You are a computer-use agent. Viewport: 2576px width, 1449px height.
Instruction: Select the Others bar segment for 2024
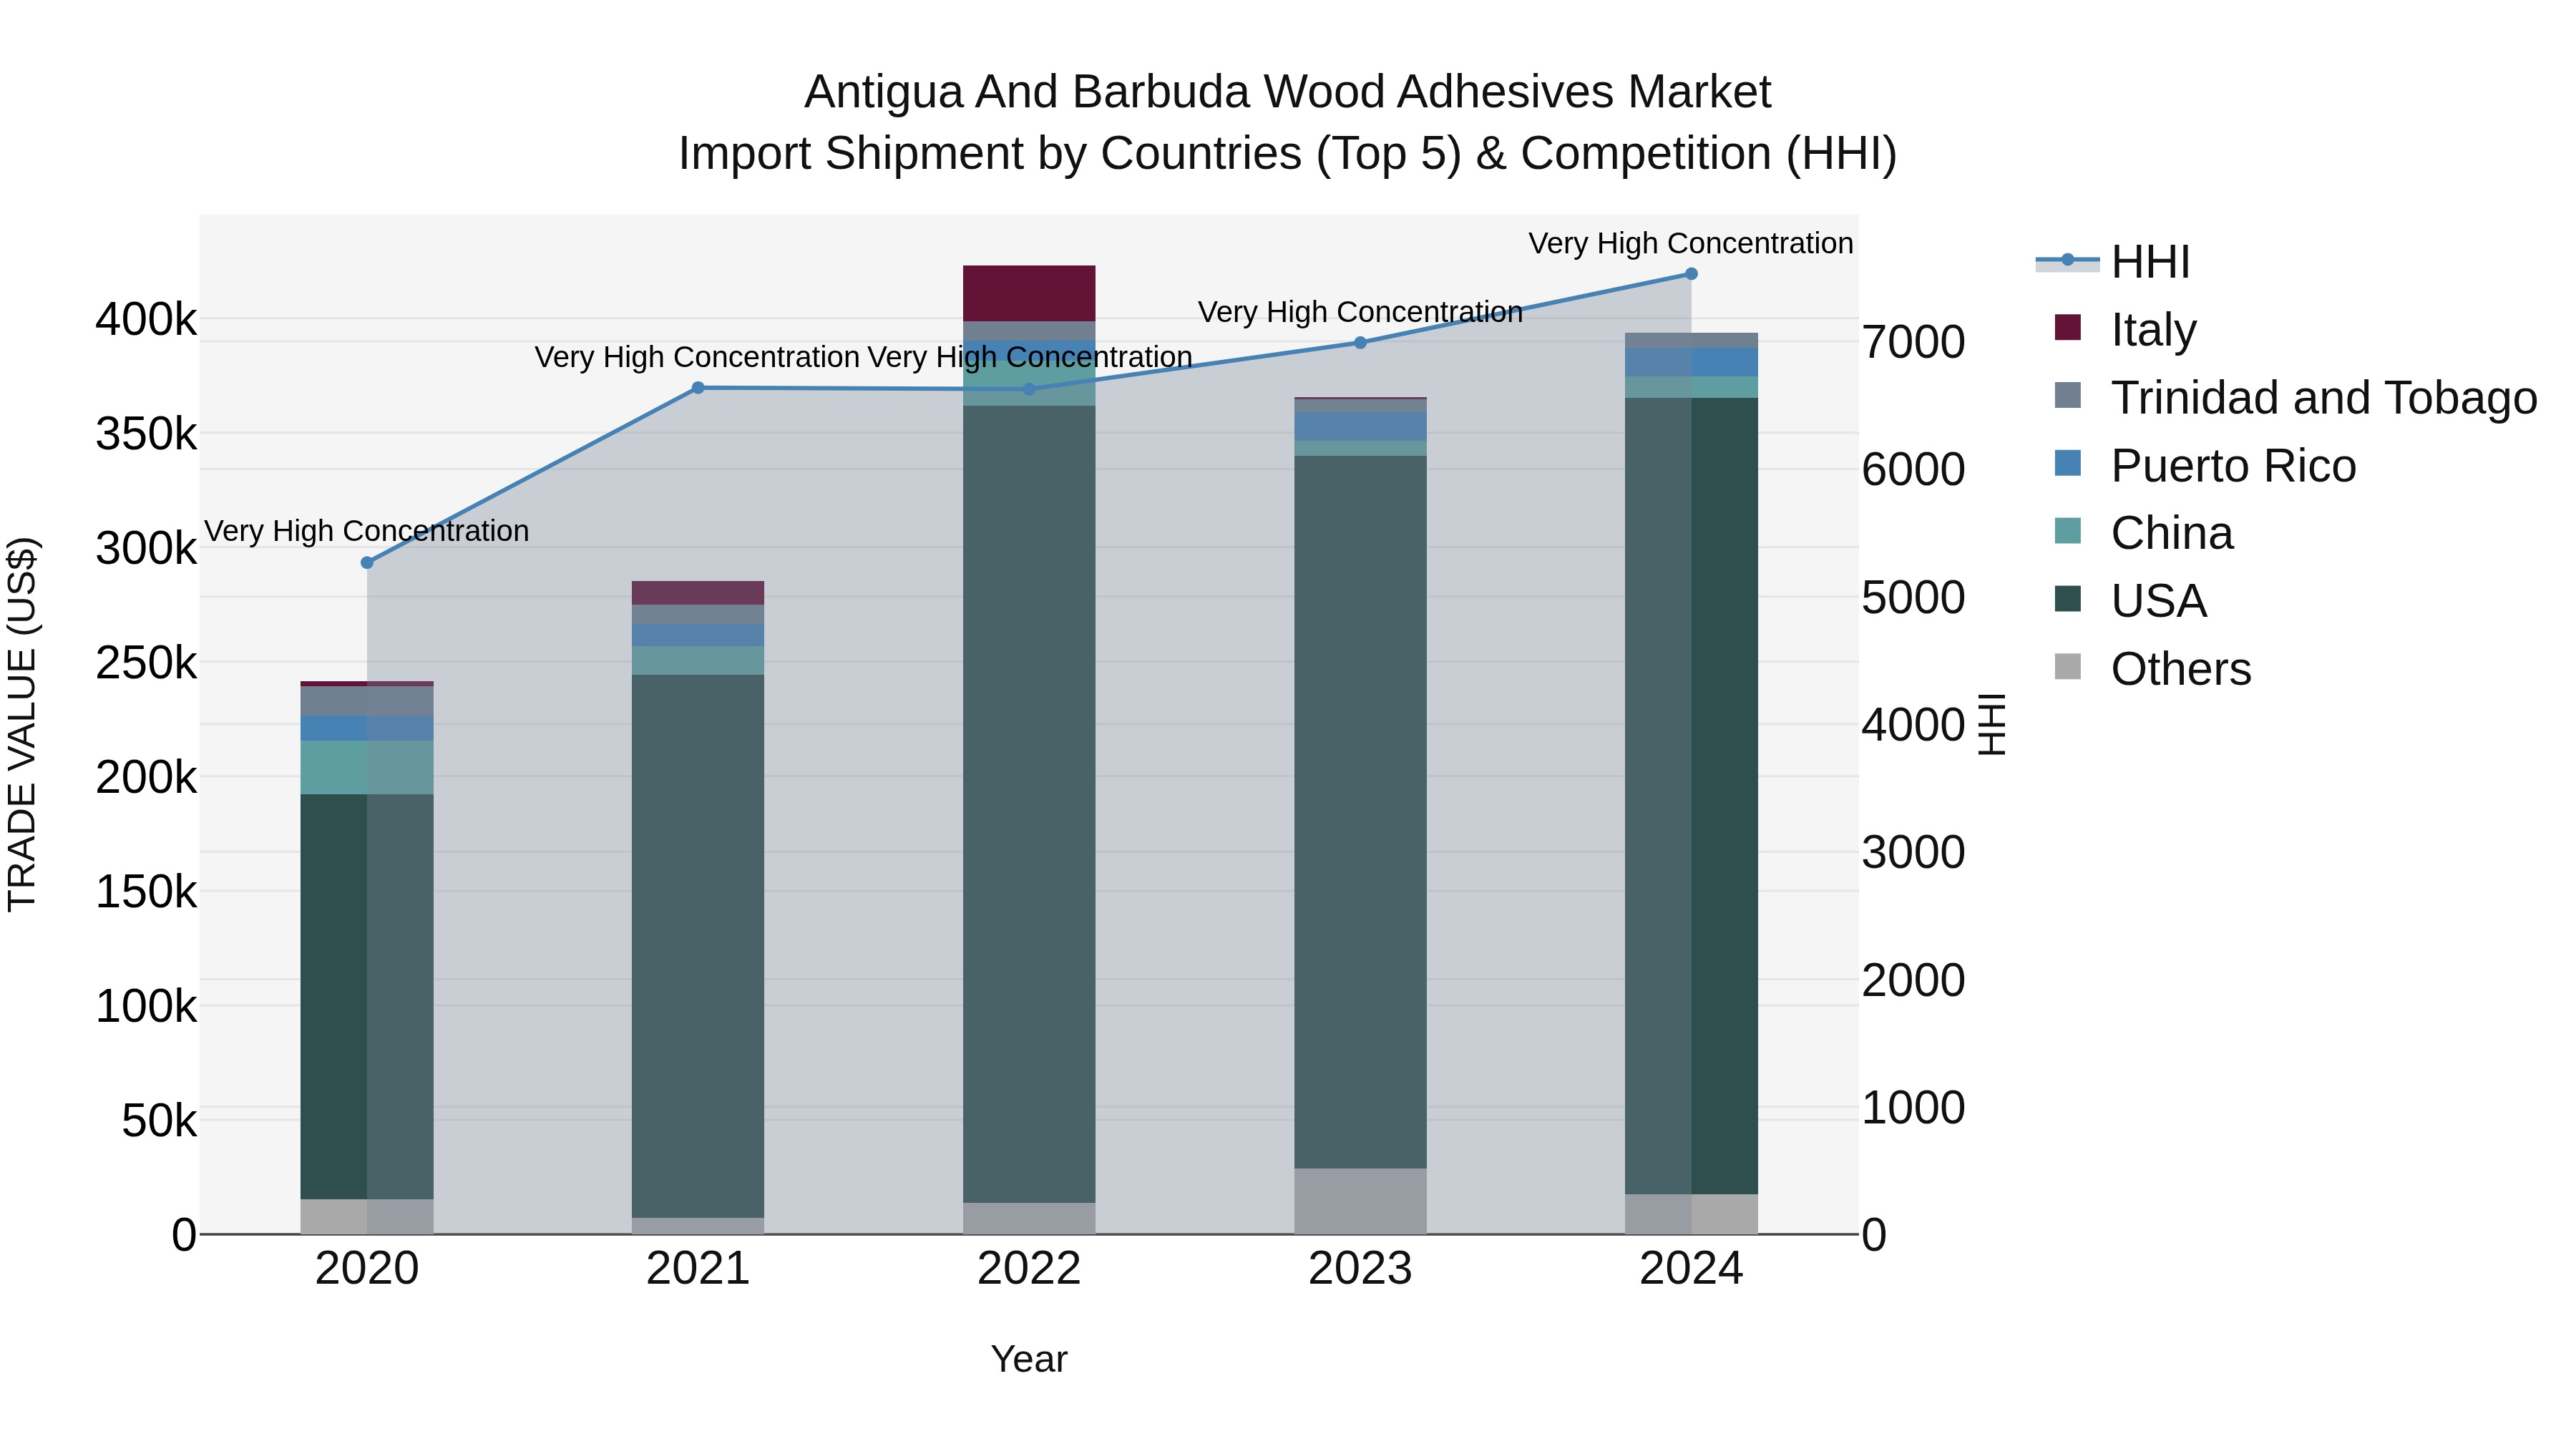click(1691, 1214)
